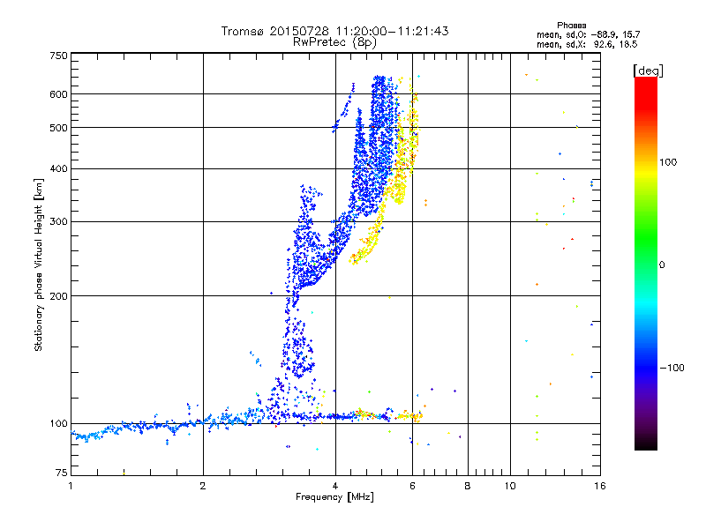Click the '[deg]' colorbar unit label
This screenshot has width=706, height=529.
[x=648, y=71]
